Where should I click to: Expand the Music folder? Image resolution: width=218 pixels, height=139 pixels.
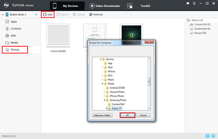coord(102,80)
